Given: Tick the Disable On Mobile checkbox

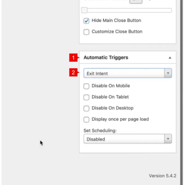Looking at the screenshot, I should point(86,86).
